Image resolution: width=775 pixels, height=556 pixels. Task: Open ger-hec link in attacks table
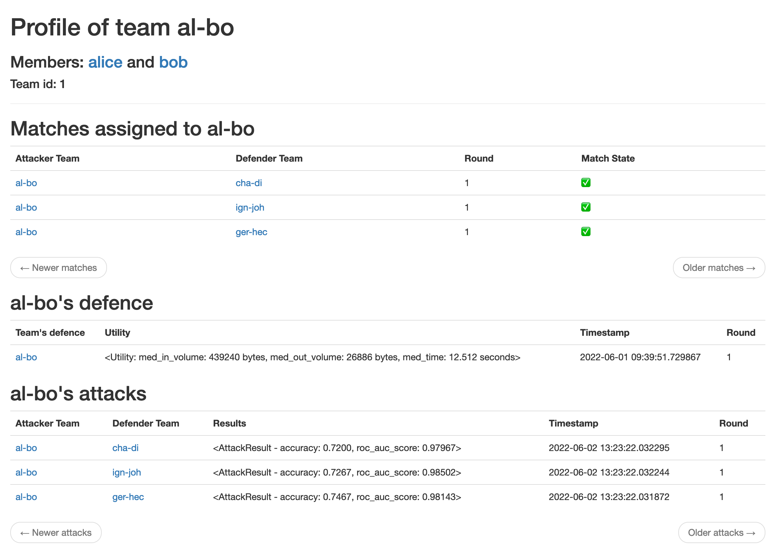[x=128, y=497]
